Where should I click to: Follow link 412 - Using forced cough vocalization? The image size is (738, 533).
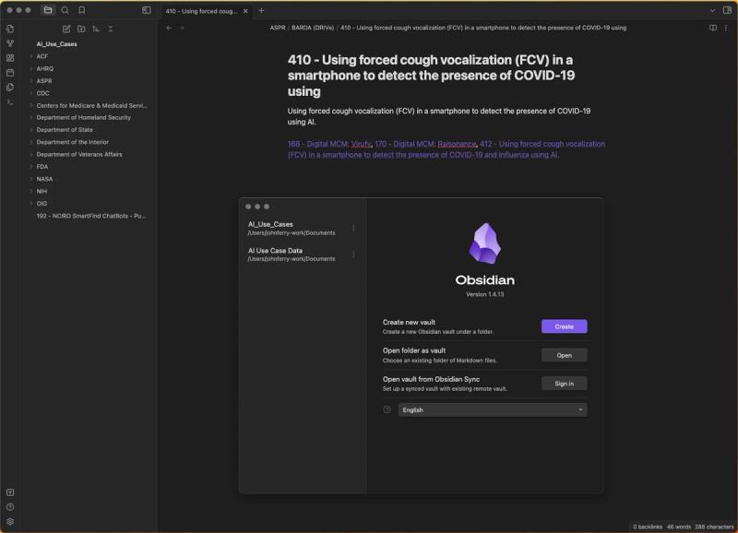[x=446, y=149]
